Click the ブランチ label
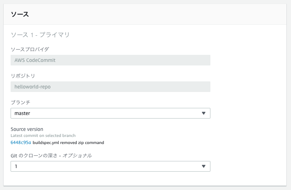 (x=21, y=102)
